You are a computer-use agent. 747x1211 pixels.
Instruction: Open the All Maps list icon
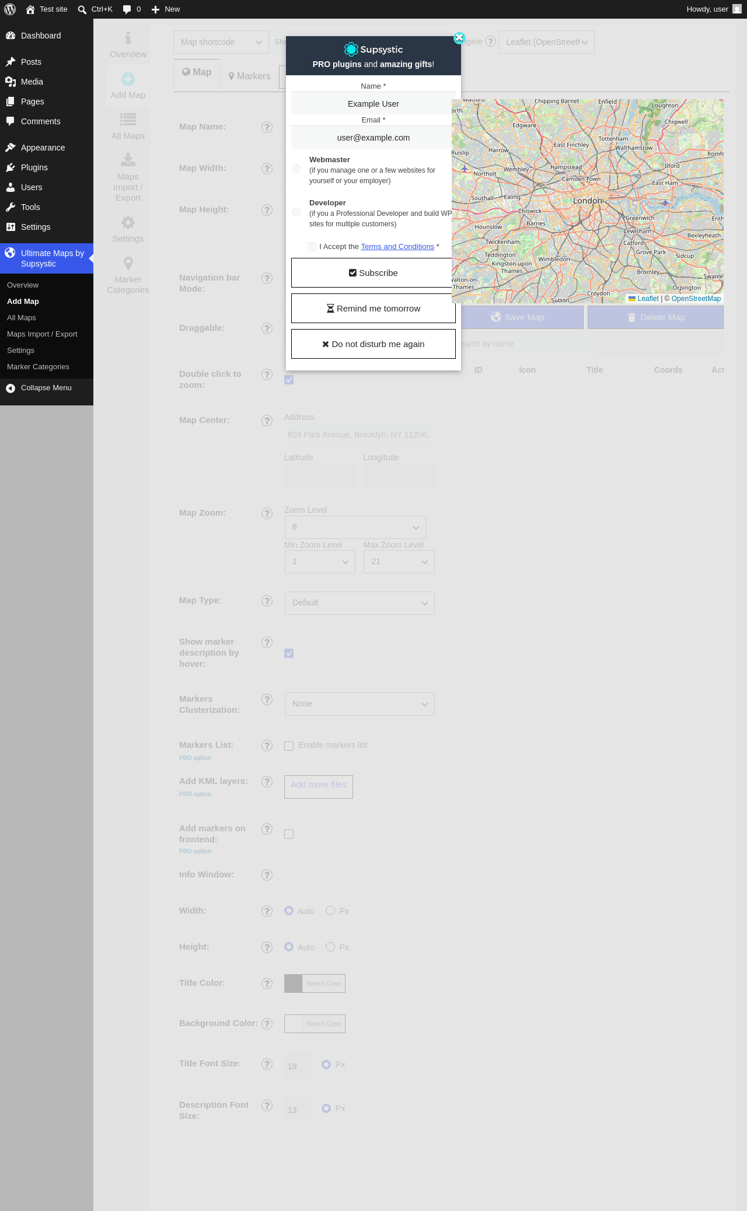coord(128,120)
